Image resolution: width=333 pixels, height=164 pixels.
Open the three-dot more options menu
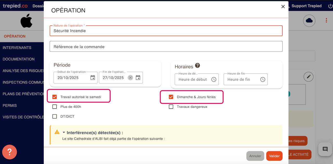tap(326, 20)
